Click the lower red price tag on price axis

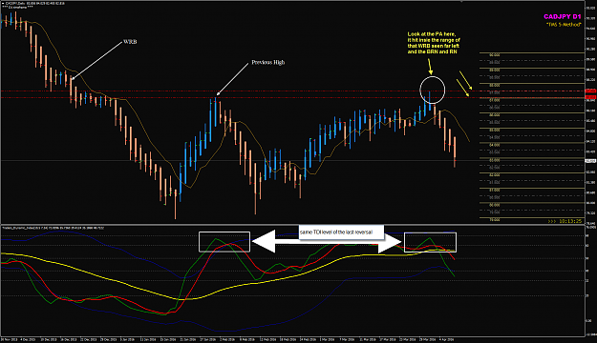590,97
